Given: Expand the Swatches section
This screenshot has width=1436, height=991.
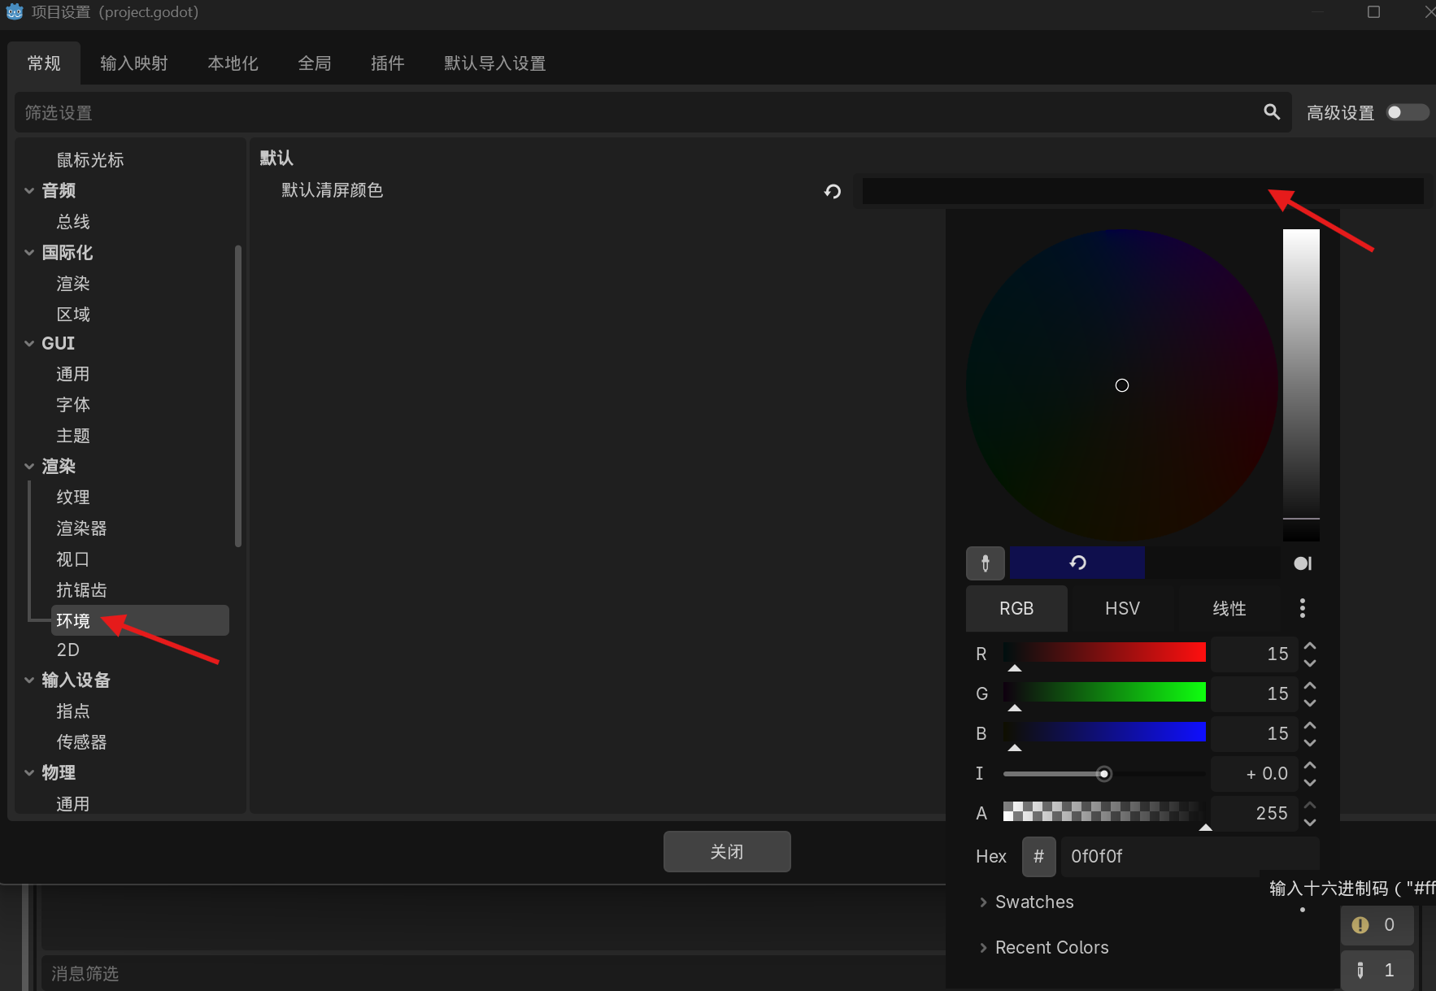Looking at the screenshot, I should coord(1026,902).
